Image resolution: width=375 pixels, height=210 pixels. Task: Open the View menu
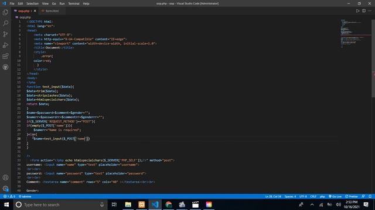45,3
